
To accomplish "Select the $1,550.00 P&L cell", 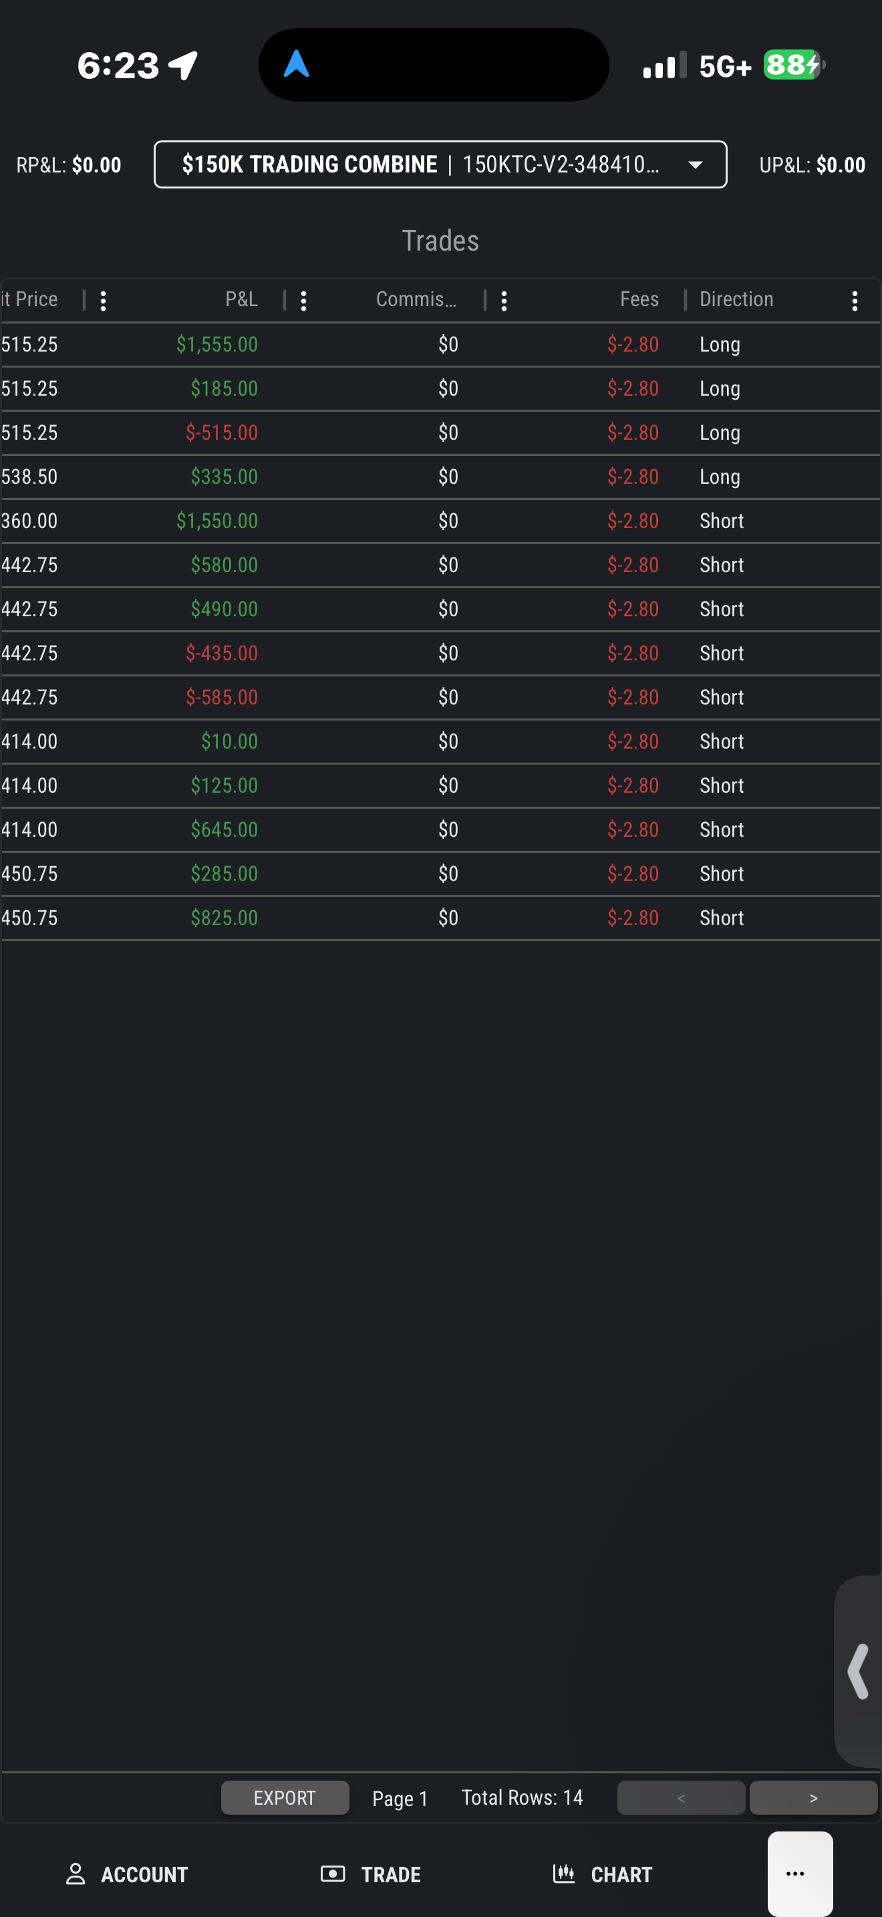I will tap(217, 521).
